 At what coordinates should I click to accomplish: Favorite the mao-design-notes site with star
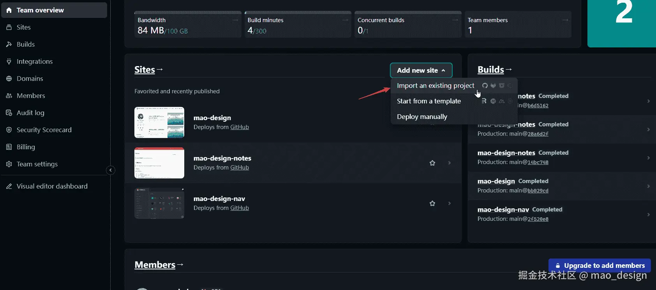[x=432, y=163]
